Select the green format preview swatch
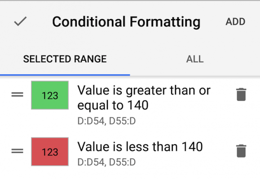Image resolution: width=260 pixels, height=179 pixels. (x=50, y=95)
